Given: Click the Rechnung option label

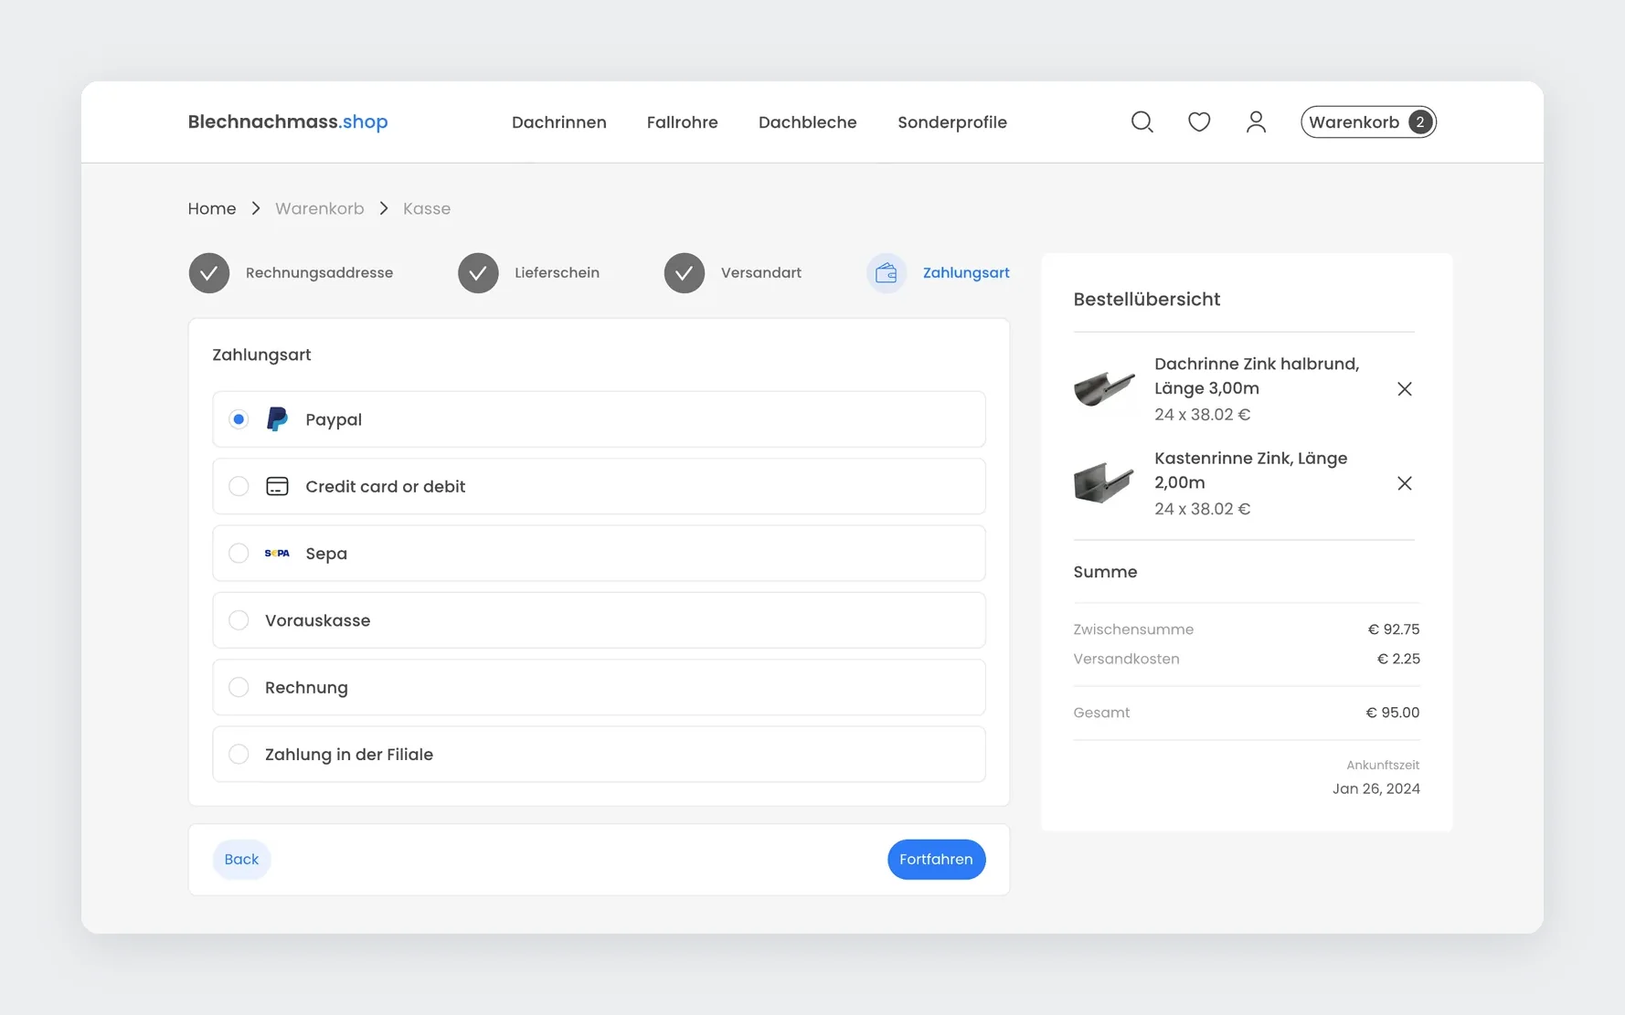Looking at the screenshot, I should coord(306,687).
